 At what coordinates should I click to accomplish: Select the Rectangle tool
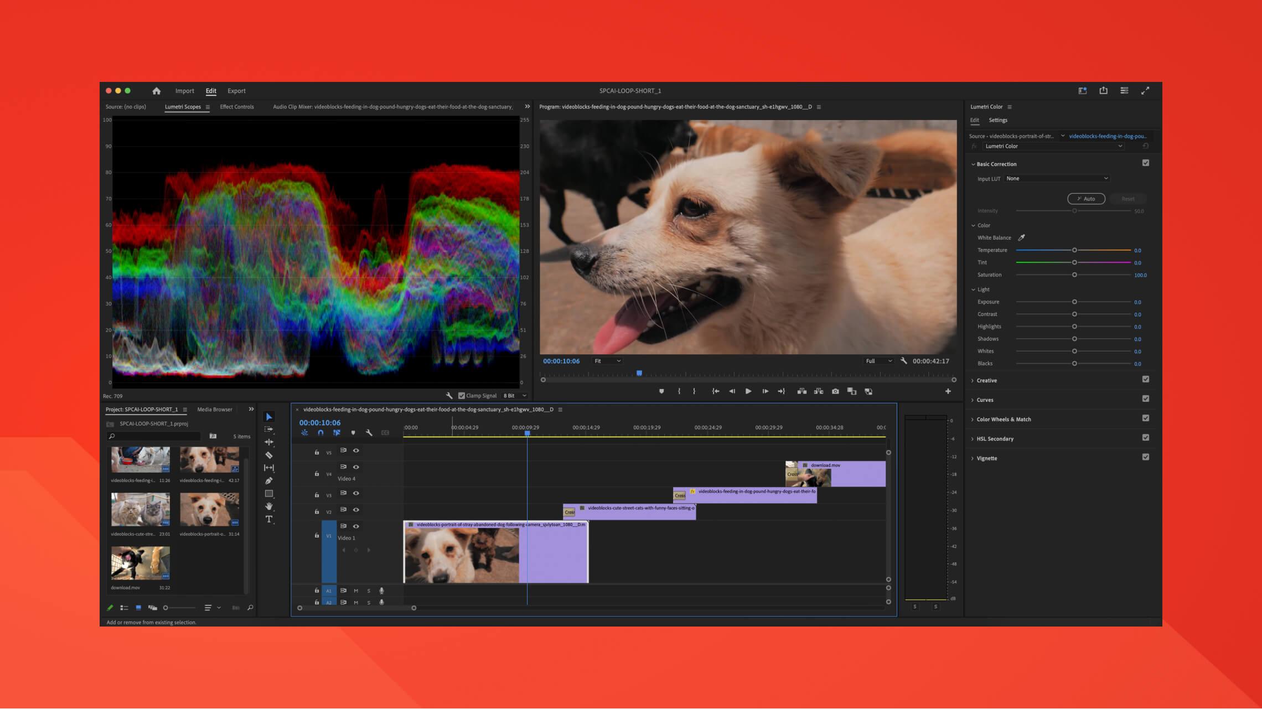(x=269, y=493)
